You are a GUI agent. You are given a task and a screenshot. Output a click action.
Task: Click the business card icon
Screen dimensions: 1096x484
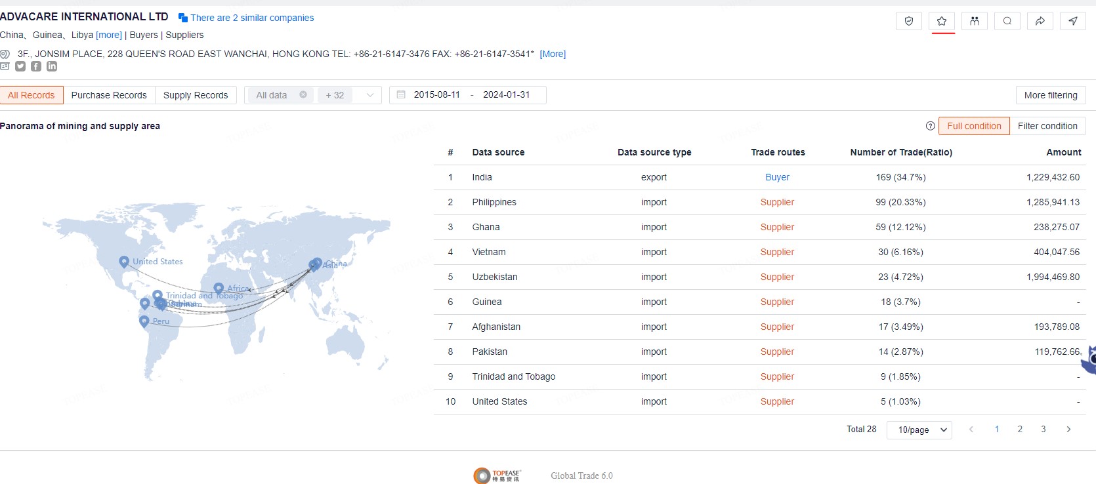(5, 66)
